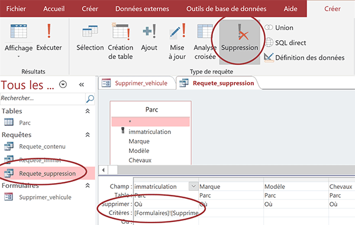Open Définition des données option
The height and width of the screenshot is (225, 355).
tap(304, 58)
